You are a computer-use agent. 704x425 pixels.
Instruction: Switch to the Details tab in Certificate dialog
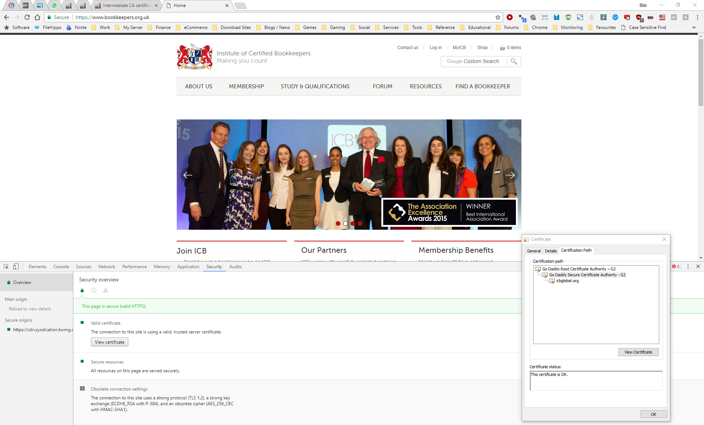[551, 251]
